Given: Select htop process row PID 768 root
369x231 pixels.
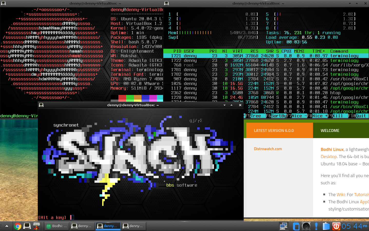Looking at the screenshot, I should [266, 65].
